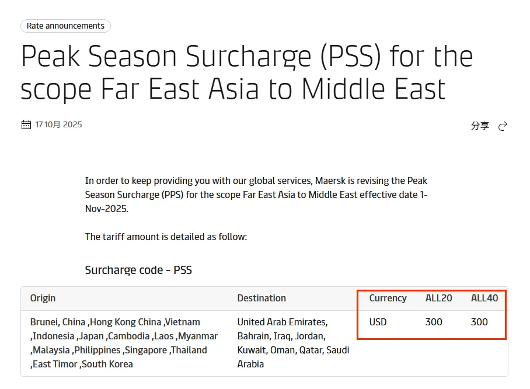530x389 pixels.
Task: Click the origin countries list cell
Action: pos(124,343)
